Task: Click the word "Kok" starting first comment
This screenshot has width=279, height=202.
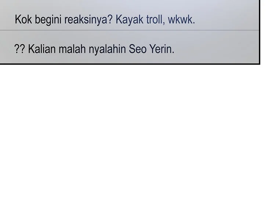Action: click(23, 19)
